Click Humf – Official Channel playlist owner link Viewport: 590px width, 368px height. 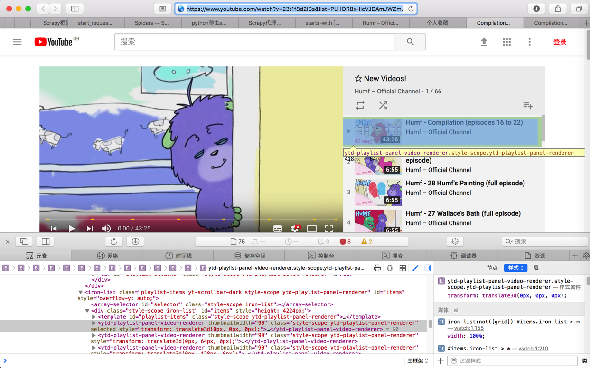(387, 91)
